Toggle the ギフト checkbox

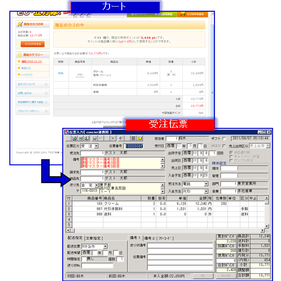(224, 139)
